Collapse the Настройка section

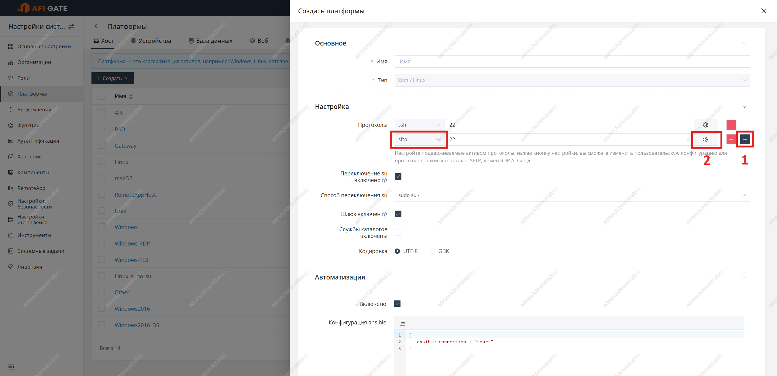pos(744,107)
